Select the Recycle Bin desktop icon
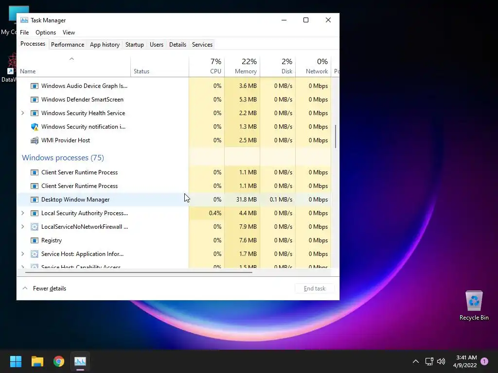 pos(474,305)
